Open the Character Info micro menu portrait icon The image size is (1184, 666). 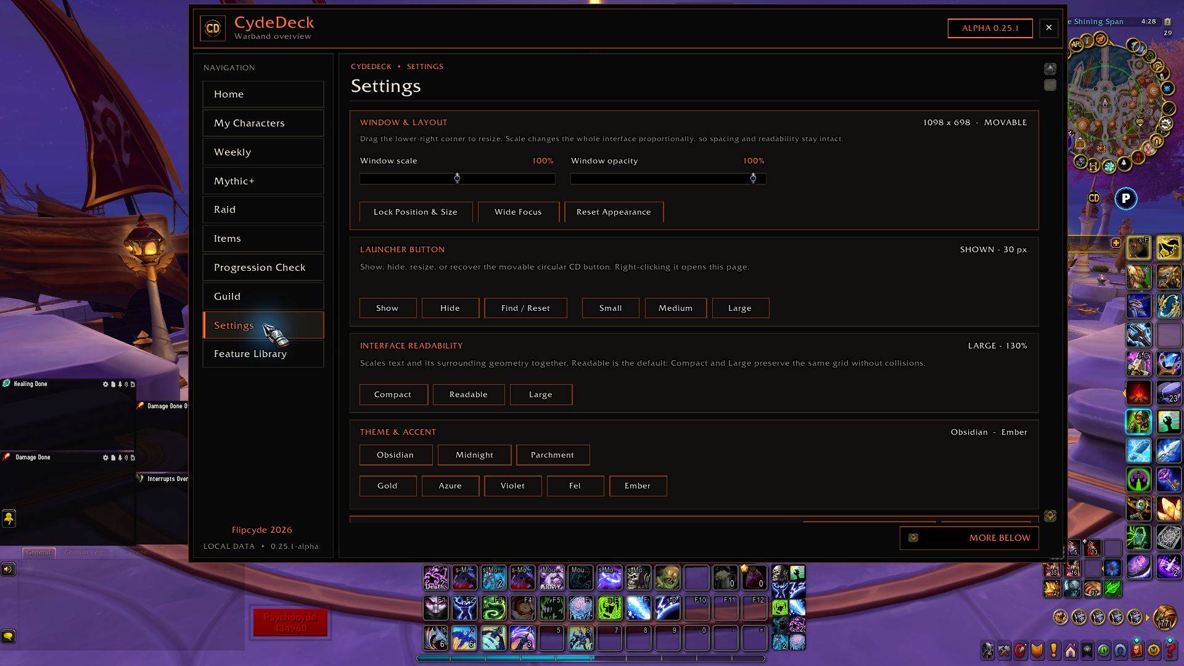click(988, 650)
